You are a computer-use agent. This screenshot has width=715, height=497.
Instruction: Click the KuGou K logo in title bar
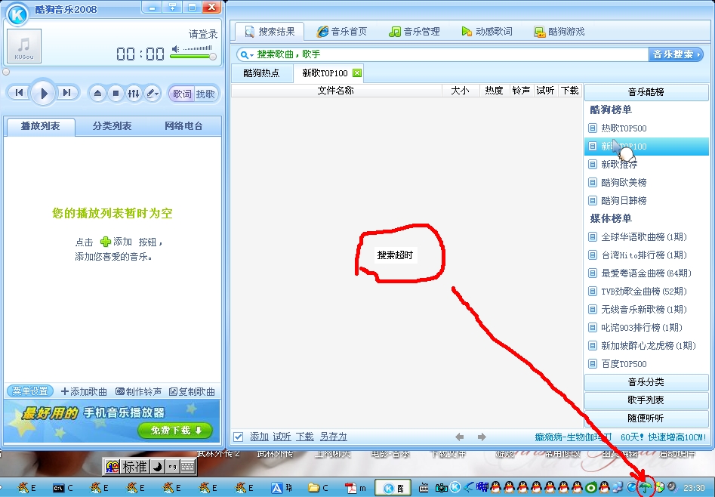[17, 14]
